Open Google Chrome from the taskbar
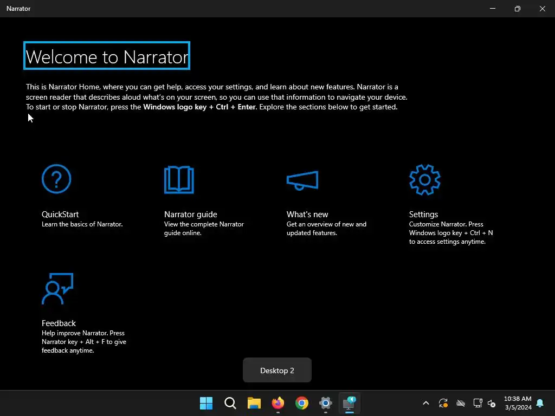Screen dimensions: 555x416 point(301,403)
